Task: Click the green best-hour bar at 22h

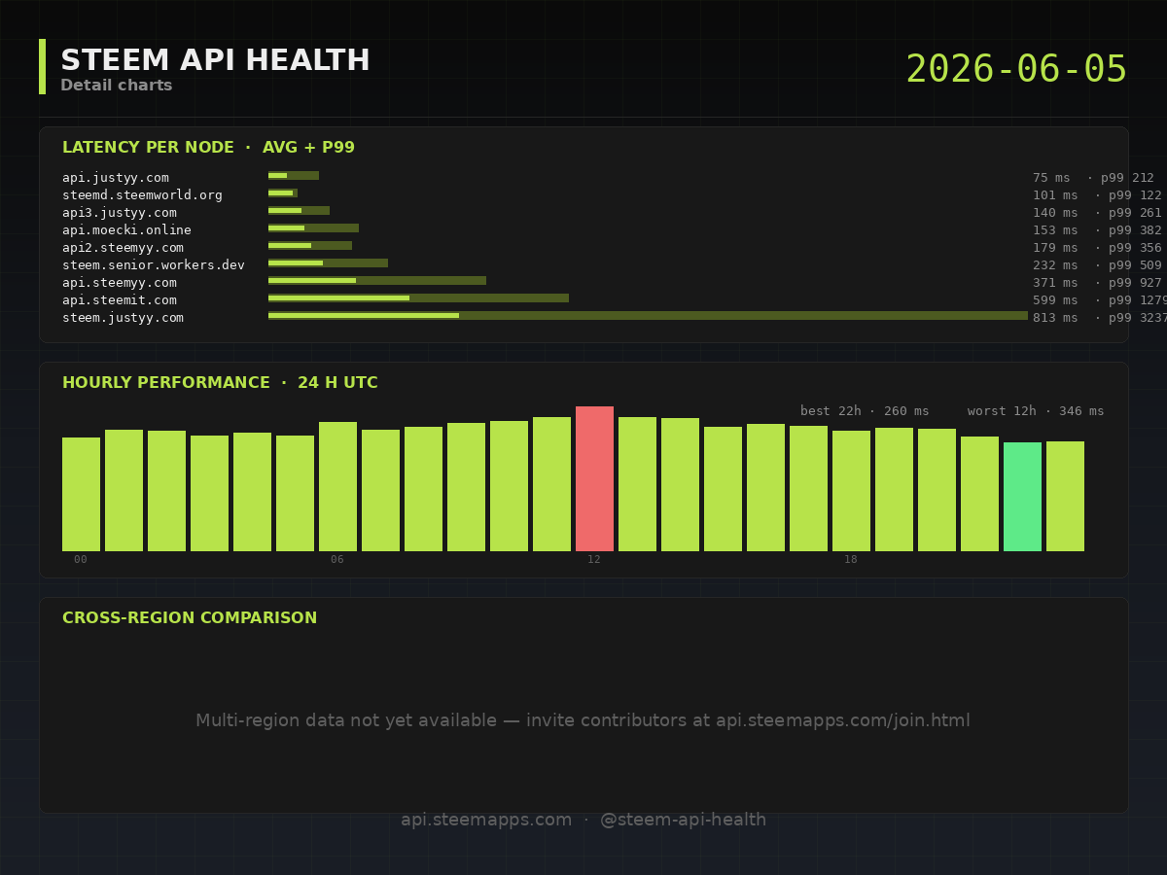Action: click(x=1022, y=497)
